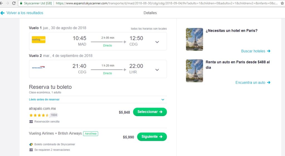Click the 12:50 arrival time at CDG
285x156 pixels.
(x=136, y=38)
